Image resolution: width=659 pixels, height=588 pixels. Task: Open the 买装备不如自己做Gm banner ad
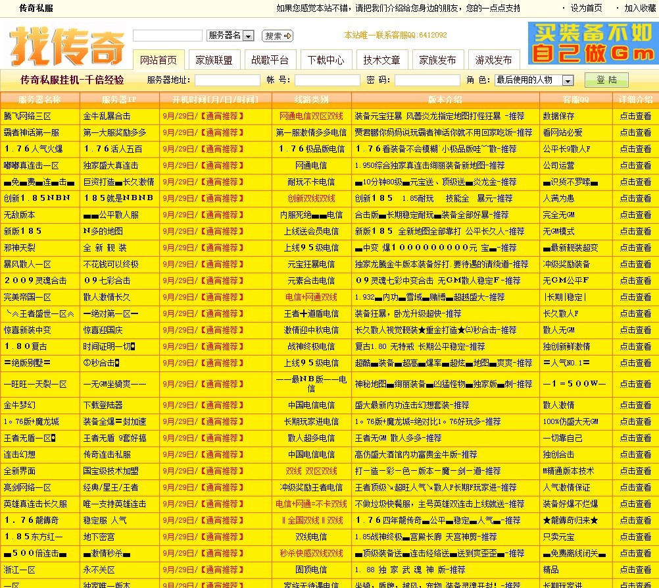[593, 43]
